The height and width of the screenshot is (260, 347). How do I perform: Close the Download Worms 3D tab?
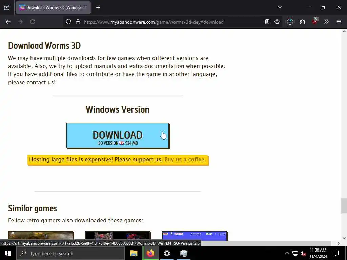85,7
